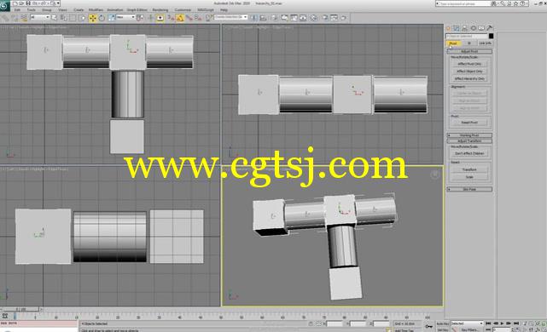Toggle Percent Snap
The height and width of the screenshot is (332, 547).
pos(189,18)
